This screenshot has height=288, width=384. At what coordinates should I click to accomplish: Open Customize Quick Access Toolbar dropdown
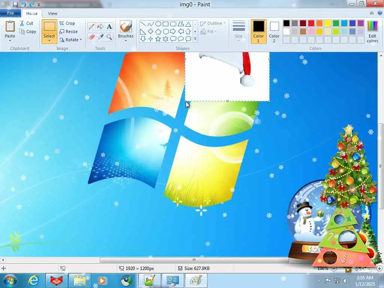click(x=39, y=4)
